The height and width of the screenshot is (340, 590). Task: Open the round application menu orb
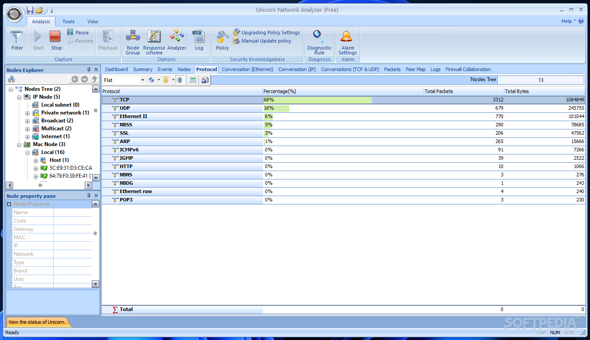(x=14, y=15)
